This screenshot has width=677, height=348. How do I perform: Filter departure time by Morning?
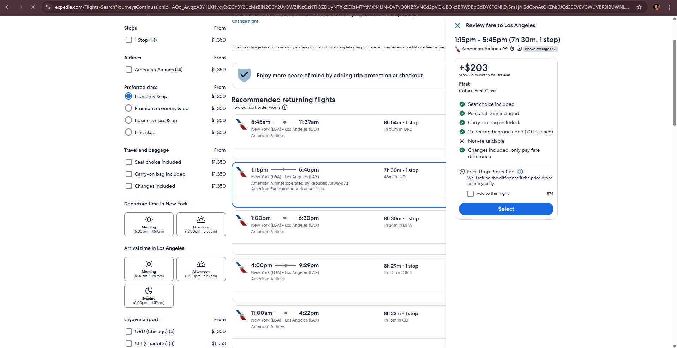149,224
